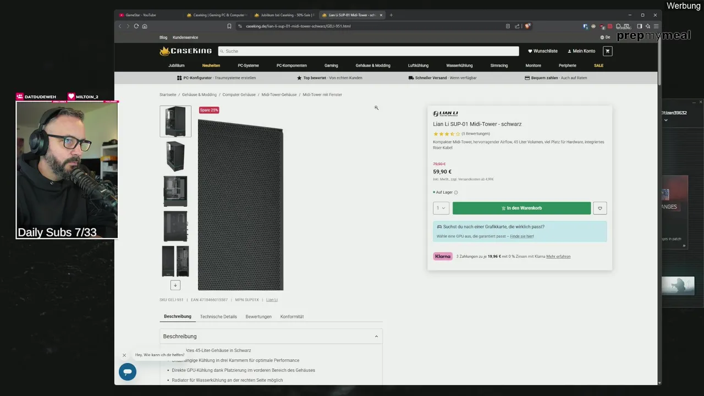This screenshot has height=396, width=704.
Task: Open quantity dropdown showing 1
Action: pos(441,208)
